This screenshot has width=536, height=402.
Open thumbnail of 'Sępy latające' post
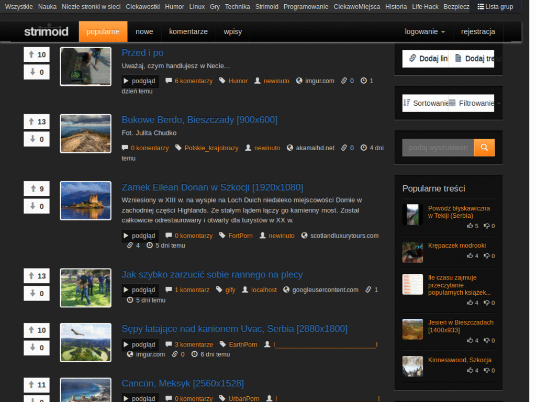point(85,342)
